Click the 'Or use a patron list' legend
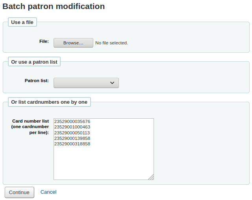The width and height of the screenshot is (252, 200). [34, 62]
